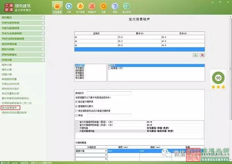Screen dimensions: 232x164
Task: Open 普通外墙 wall type dropdown
Action: (x=106, y=151)
